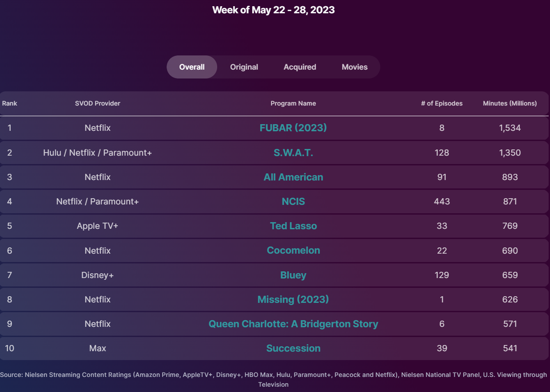Image resolution: width=550 pixels, height=392 pixels.
Task: View details for All American
Action: pyautogui.click(x=293, y=176)
